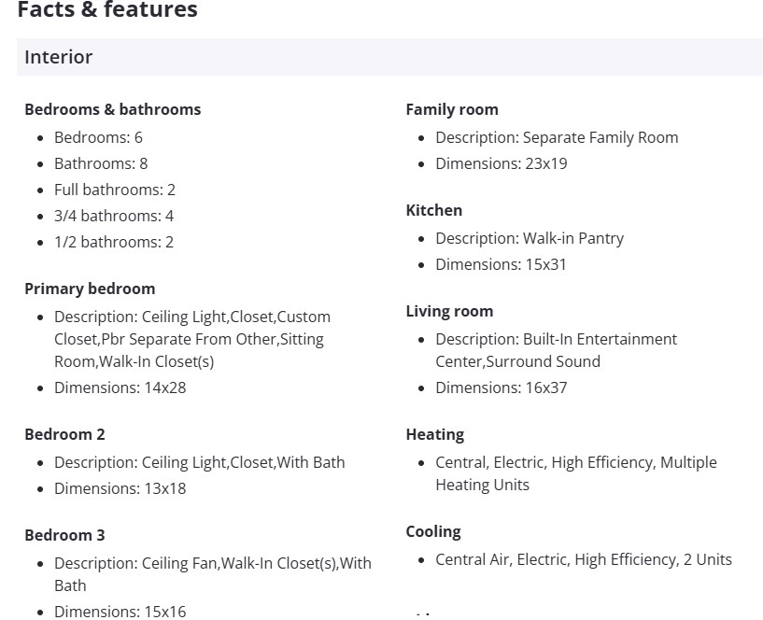763x620 pixels.
Task: Select the Bathrooms: 8 list item
Action: click(101, 163)
